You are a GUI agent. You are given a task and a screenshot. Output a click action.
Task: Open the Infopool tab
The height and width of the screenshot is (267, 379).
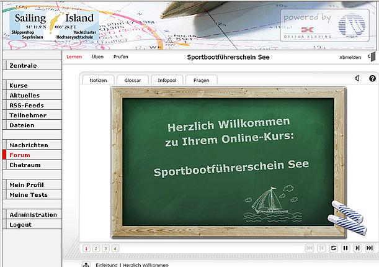[x=167, y=80]
